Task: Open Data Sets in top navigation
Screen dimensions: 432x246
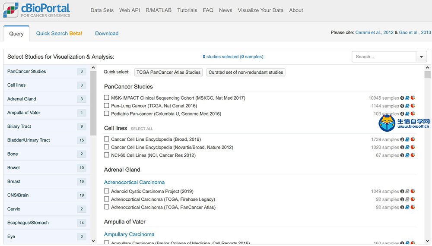Action: 102,10
